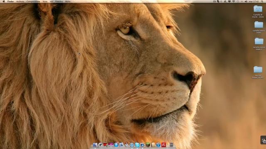This screenshot has width=266, height=149.
Task: Click the volume speaker icon in menu bar
Action: coord(246,1)
